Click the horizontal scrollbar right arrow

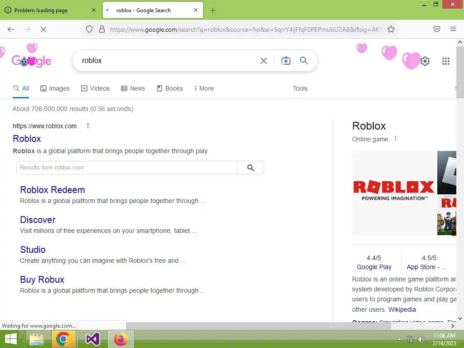(453, 326)
